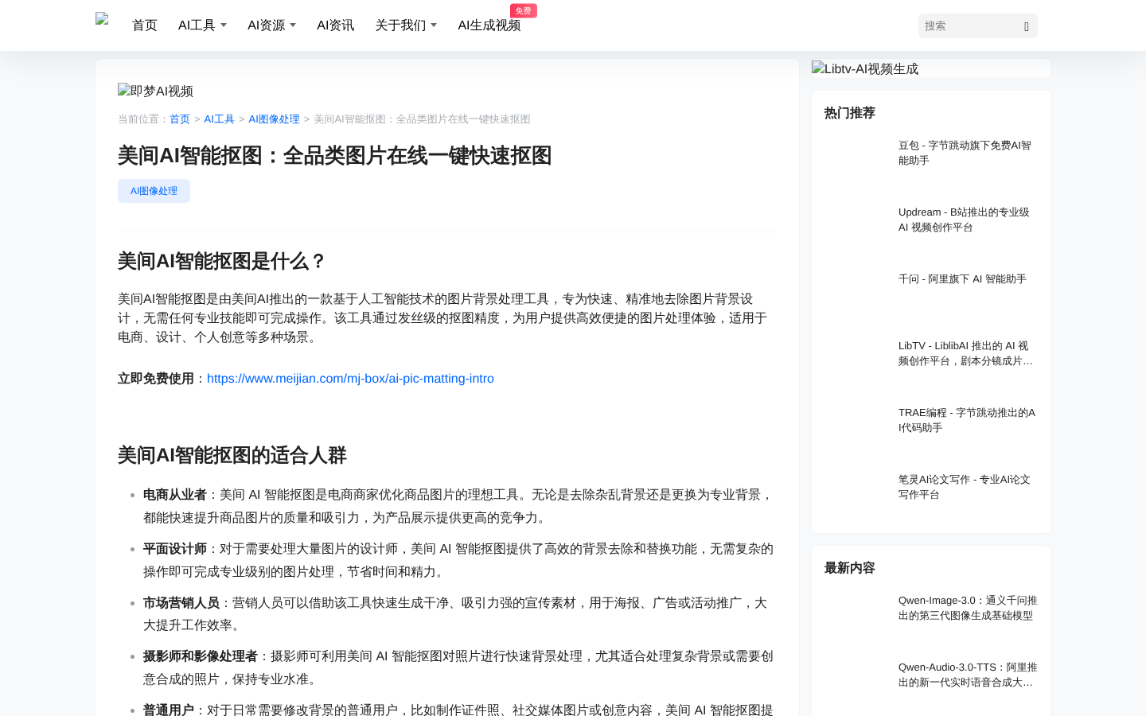
Task: Click the AI图像处理 tag button
Action: pyautogui.click(x=154, y=191)
